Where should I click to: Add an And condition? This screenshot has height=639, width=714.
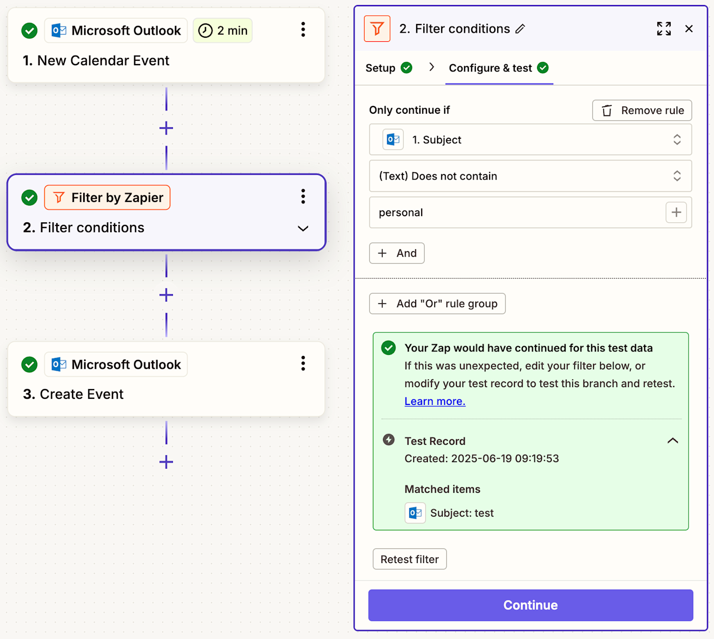point(397,253)
